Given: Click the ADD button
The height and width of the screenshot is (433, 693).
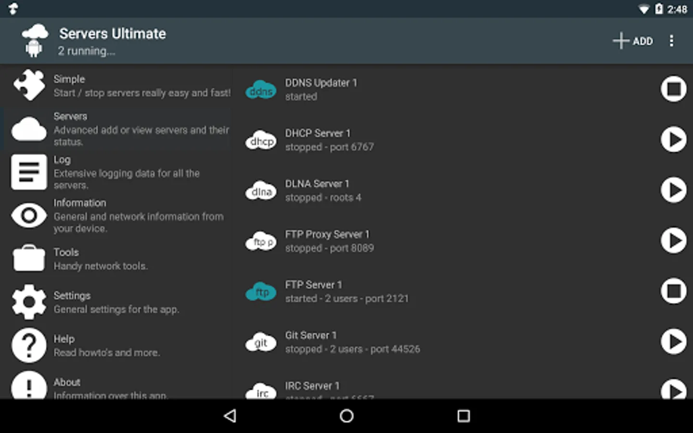Looking at the screenshot, I should 633,41.
